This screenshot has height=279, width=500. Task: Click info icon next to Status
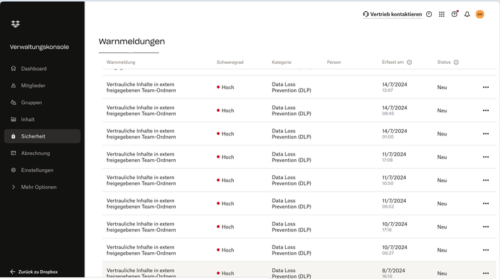pos(456,62)
